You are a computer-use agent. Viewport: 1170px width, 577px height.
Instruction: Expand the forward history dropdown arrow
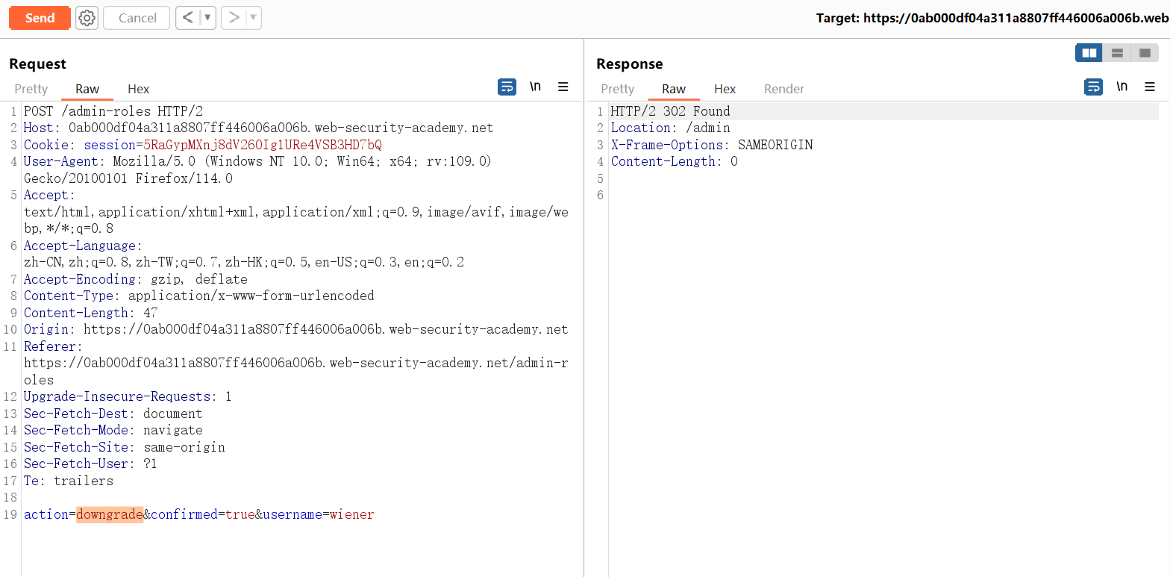[x=253, y=18]
